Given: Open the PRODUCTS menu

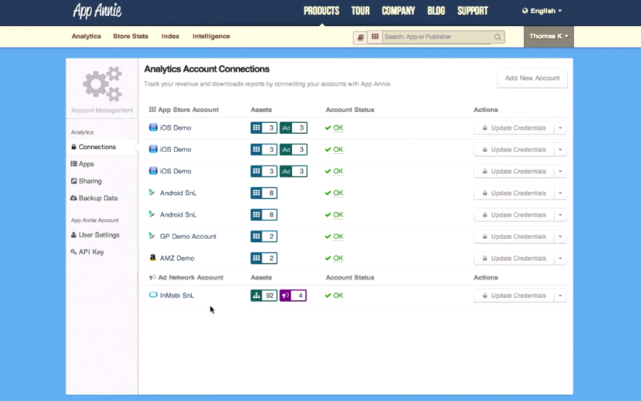Looking at the screenshot, I should pyautogui.click(x=322, y=11).
